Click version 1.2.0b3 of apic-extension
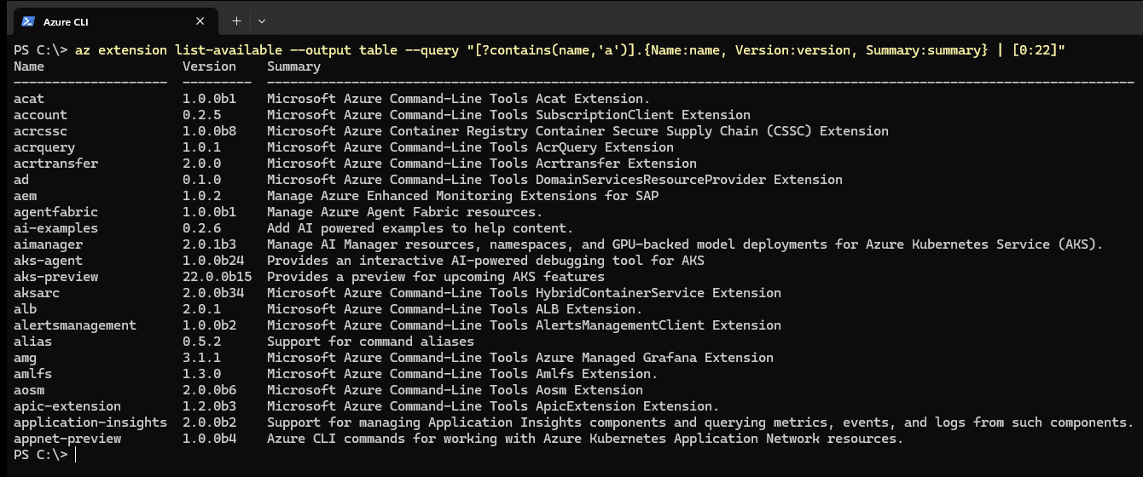The height and width of the screenshot is (477, 1143). click(x=209, y=406)
